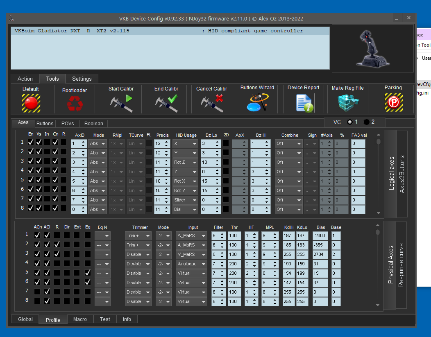Open the Logical axes side tab

(x=391, y=173)
